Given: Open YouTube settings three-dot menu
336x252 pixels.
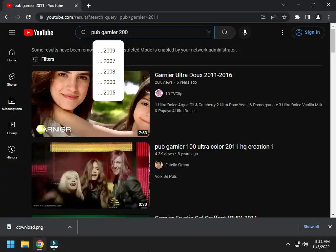Looking at the screenshot, I should pos(283,32).
